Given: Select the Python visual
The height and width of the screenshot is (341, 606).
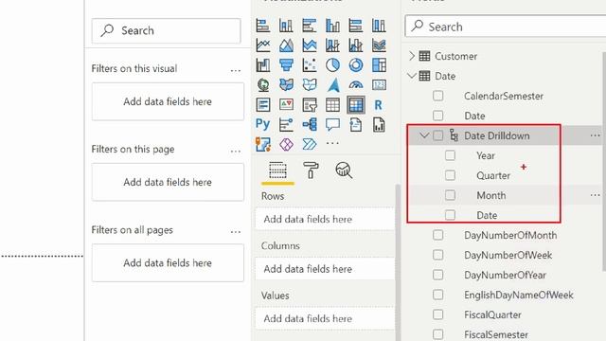Looking at the screenshot, I should (x=263, y=124).
